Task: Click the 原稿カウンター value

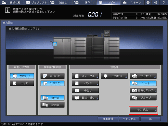Action: (x=137, y=14)
